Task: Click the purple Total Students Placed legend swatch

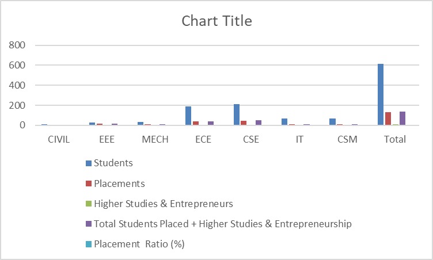Action: click(88, 224)
